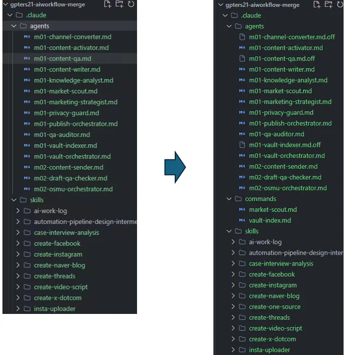Open m01-content-writer.md in left panel

(x=67, y=69)
